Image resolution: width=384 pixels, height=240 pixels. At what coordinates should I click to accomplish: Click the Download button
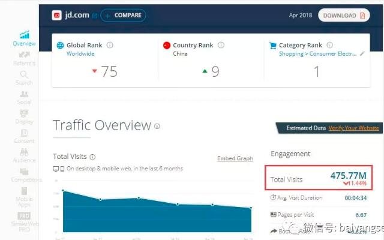343,15
